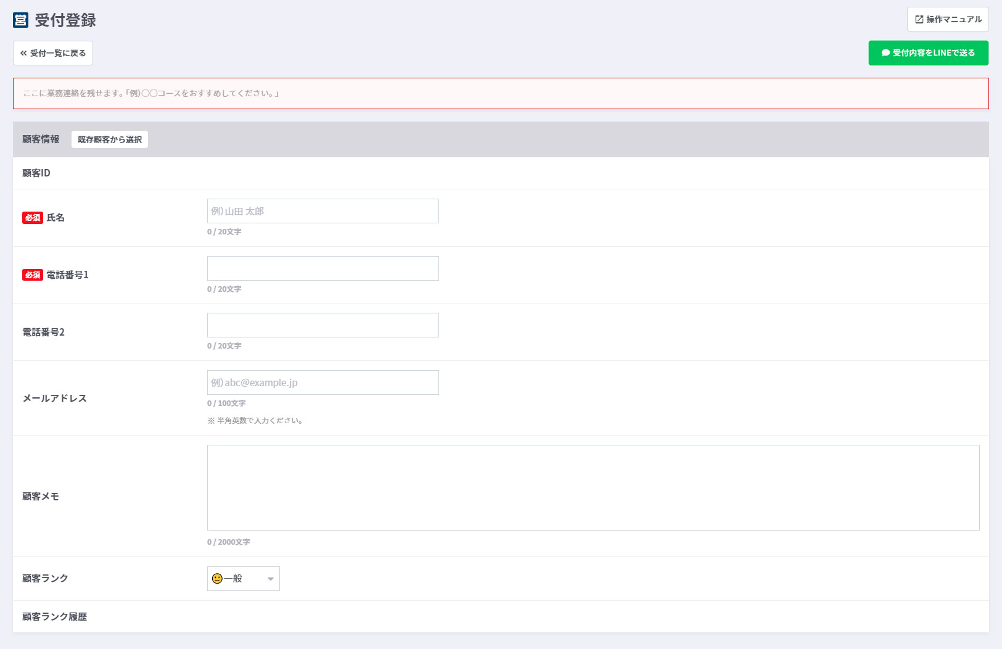Image resolution: width=1002 pixels, height=649 pixels.
Task: Click the reception page icon beside 受付登録
Action: tap(20, 20)
